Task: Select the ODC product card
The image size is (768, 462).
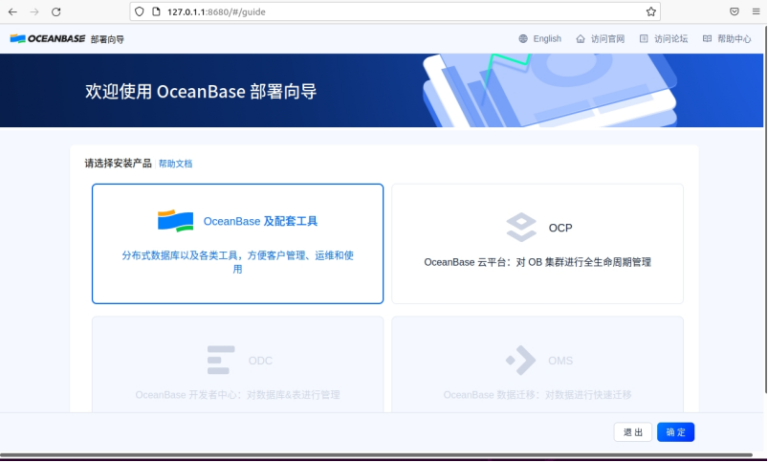Action: pyautogui.click(x=237, y=364)
